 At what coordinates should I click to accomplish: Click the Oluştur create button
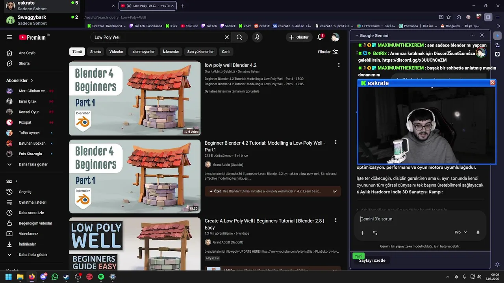tap(299, 37)
